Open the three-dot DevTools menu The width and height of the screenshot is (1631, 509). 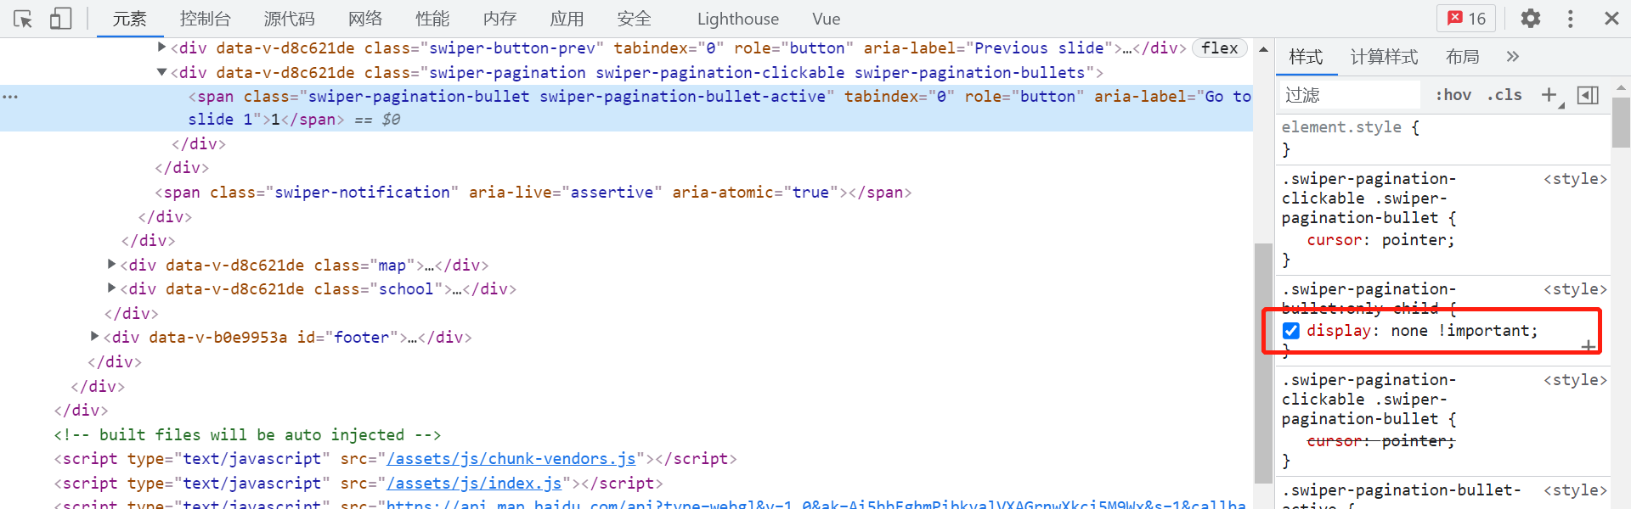pos(1570,19)
